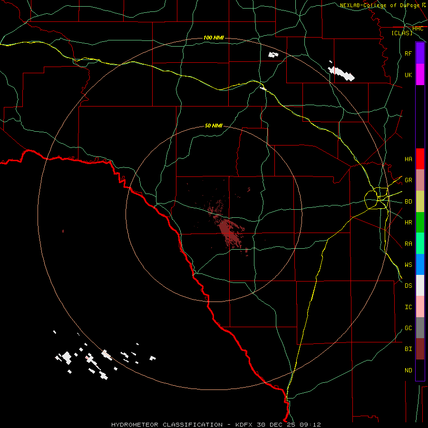Click the RF legend label
Image resolution: width=428 pixels, height=428 pixels.
click(x=409, y=53)
